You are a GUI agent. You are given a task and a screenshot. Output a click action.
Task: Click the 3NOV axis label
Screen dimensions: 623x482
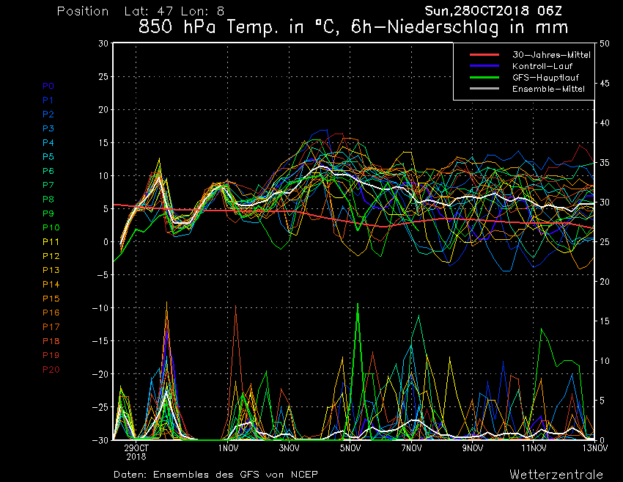coord(289,448)
